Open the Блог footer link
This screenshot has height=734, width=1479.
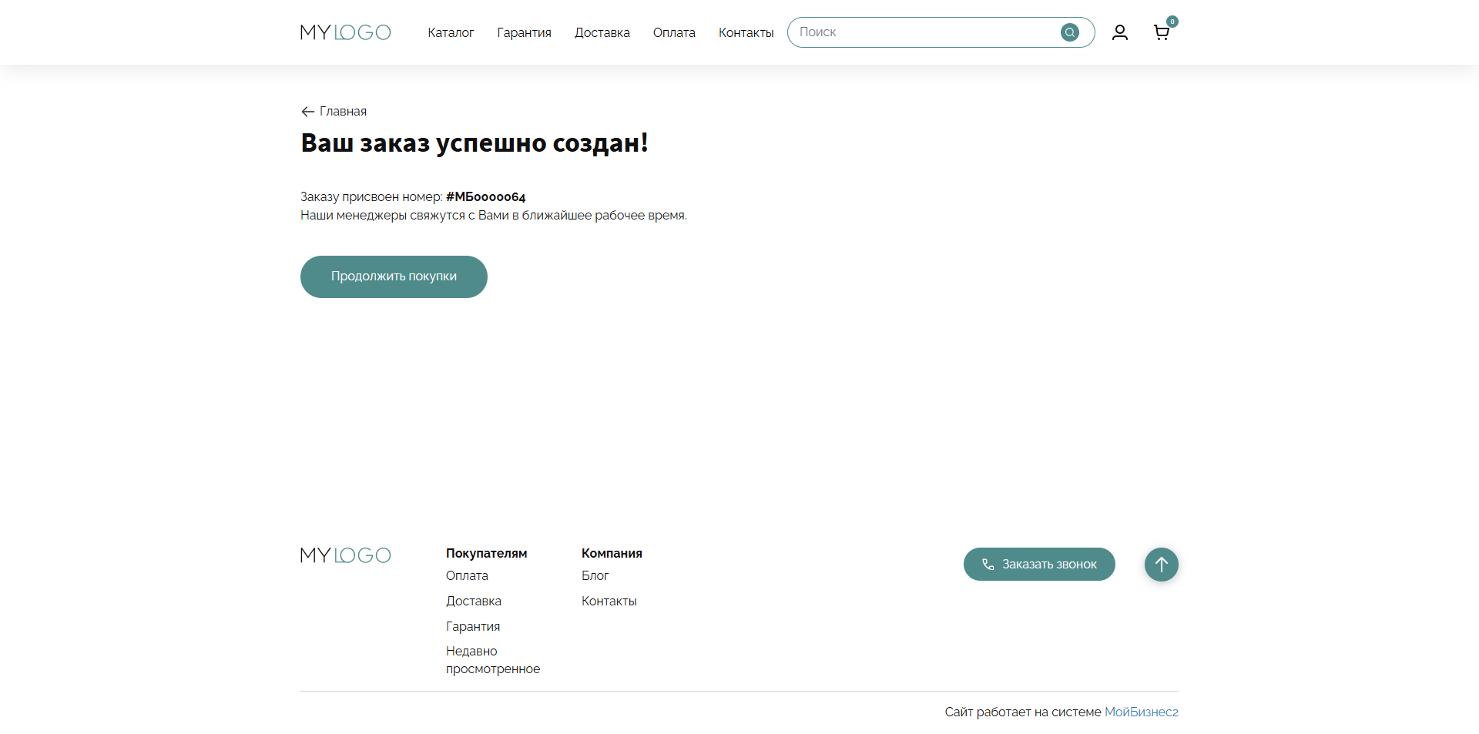click(595, 575)
